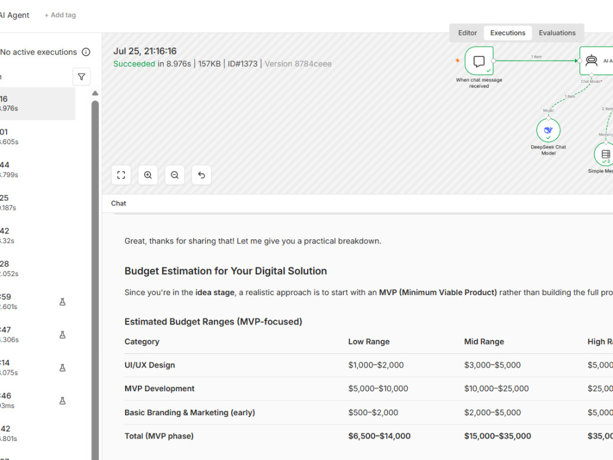Open the executions filter icon
613x460 pixels.
pyautogui.click(x=82, y=77)
